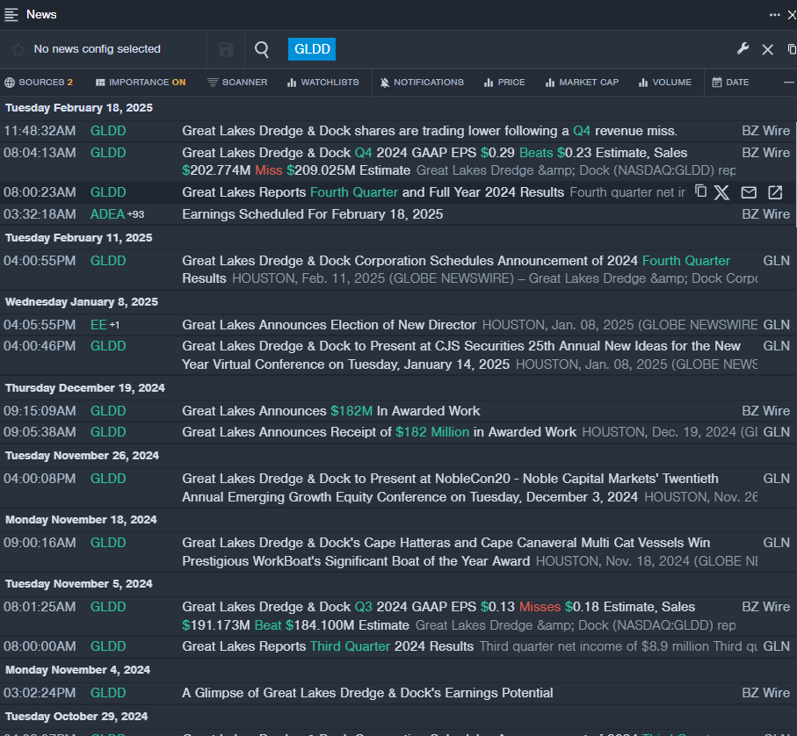Copy the Fourth Quarter results headline

[700, 191]
